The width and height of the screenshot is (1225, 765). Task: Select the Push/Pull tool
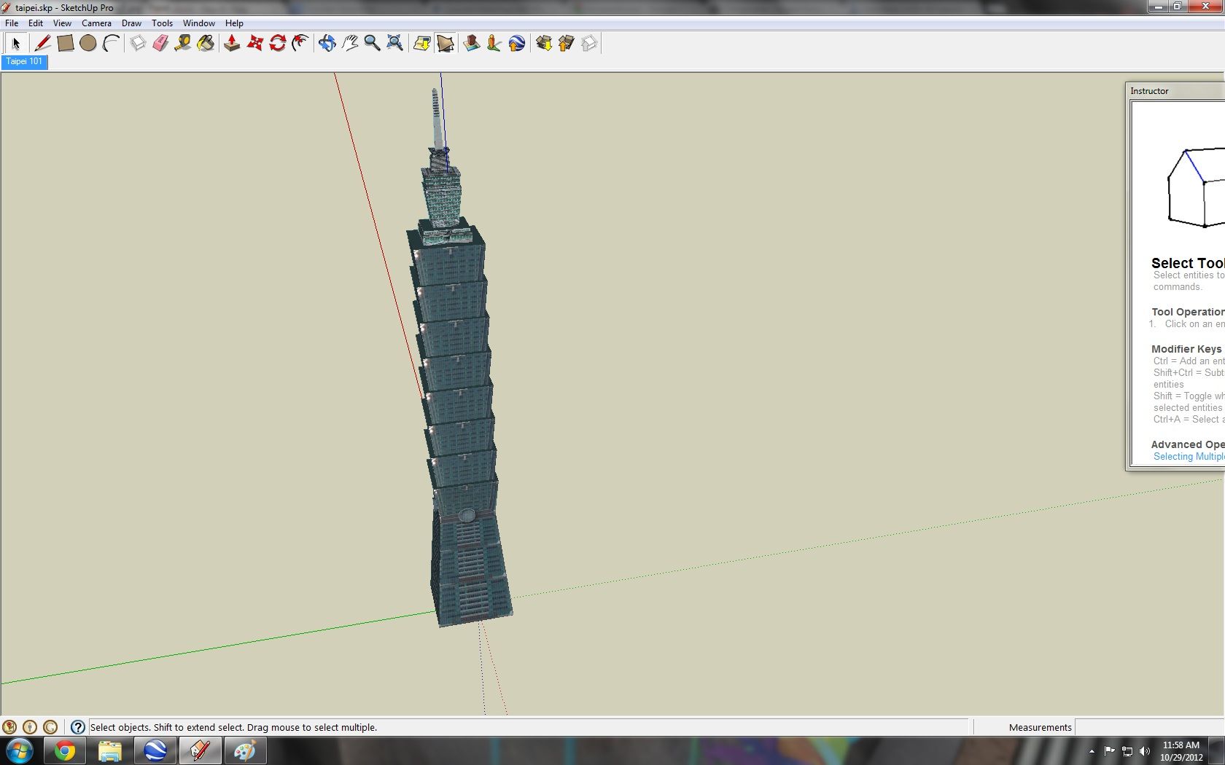[232, 44]
